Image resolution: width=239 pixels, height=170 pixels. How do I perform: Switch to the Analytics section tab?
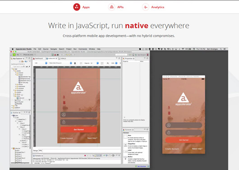[x=153, y=7]
